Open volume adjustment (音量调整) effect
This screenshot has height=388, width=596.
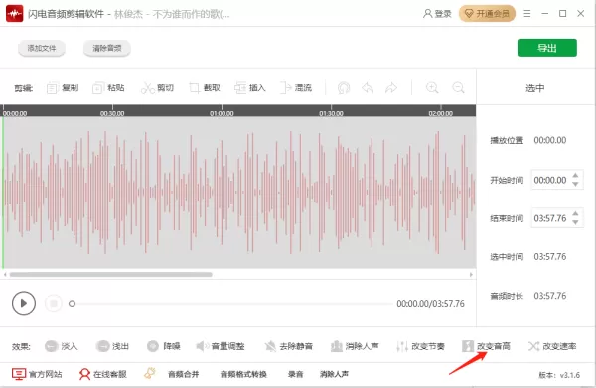[221, 346]
